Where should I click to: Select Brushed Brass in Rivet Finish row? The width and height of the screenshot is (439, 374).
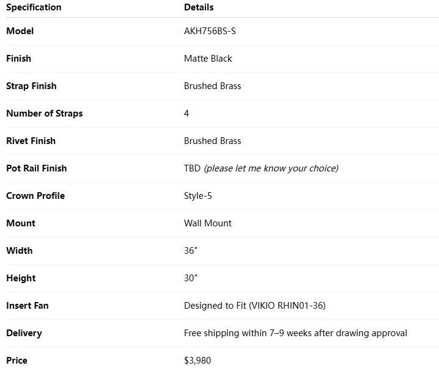coord(212,141)
